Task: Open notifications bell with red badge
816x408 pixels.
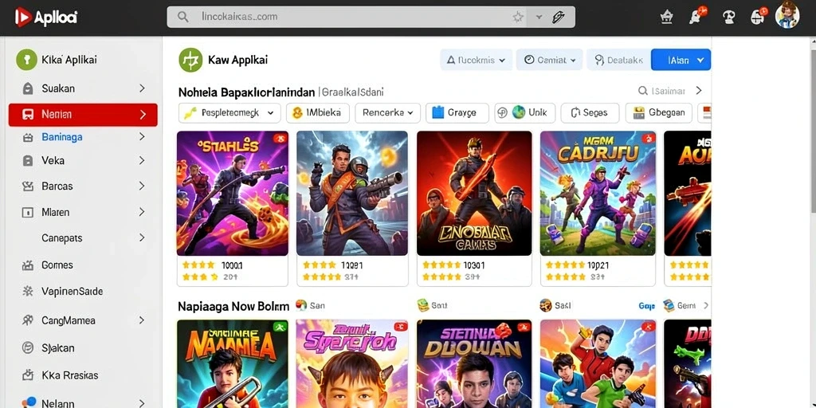Action: click(x=696, y=16)
